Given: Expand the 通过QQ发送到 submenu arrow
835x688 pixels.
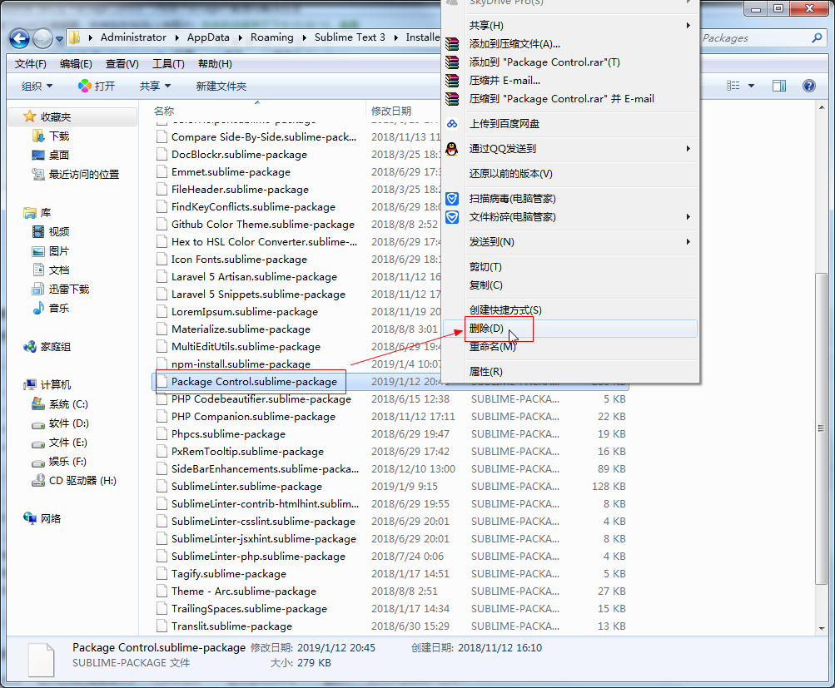Looking at the screenshot, I should [688, 148].
